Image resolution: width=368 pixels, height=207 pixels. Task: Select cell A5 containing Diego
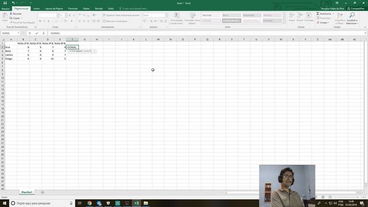coord(11,59)
